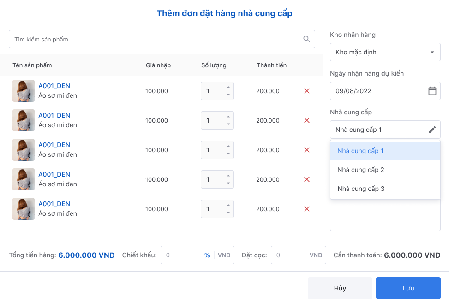Screen dimensions: 449x308
Task: Decrease quantity of the last product
Action: click(228, 213)
